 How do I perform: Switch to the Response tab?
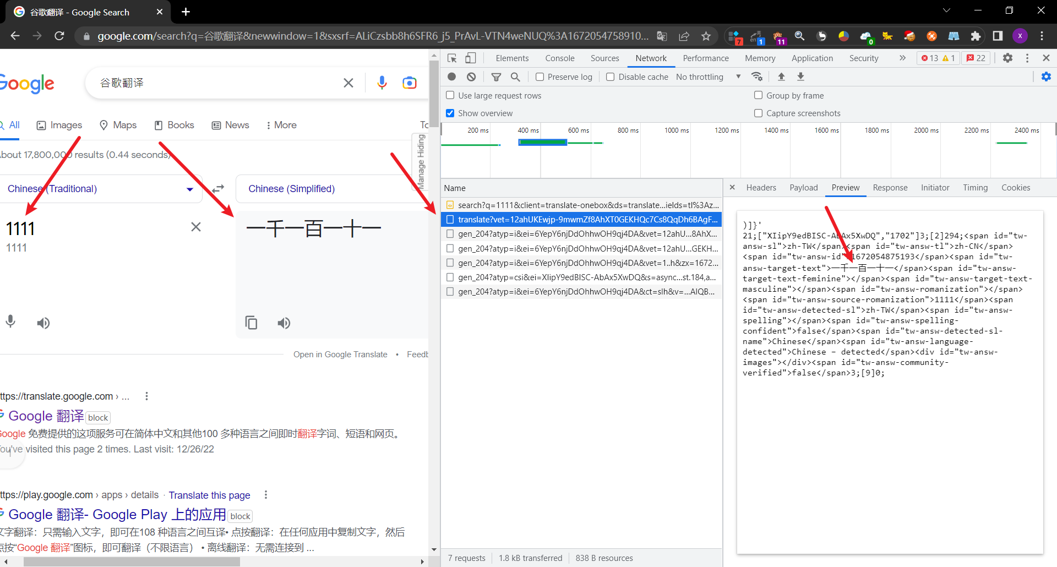pyautogui.click(x=890, y=188)
